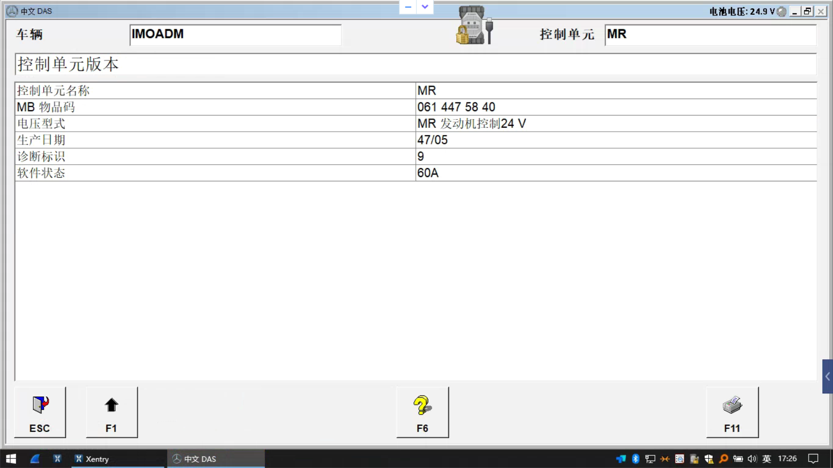Select the diagnostic identifier value 9
This screenshot has width=833, height=468.
(x=421, y=156)
